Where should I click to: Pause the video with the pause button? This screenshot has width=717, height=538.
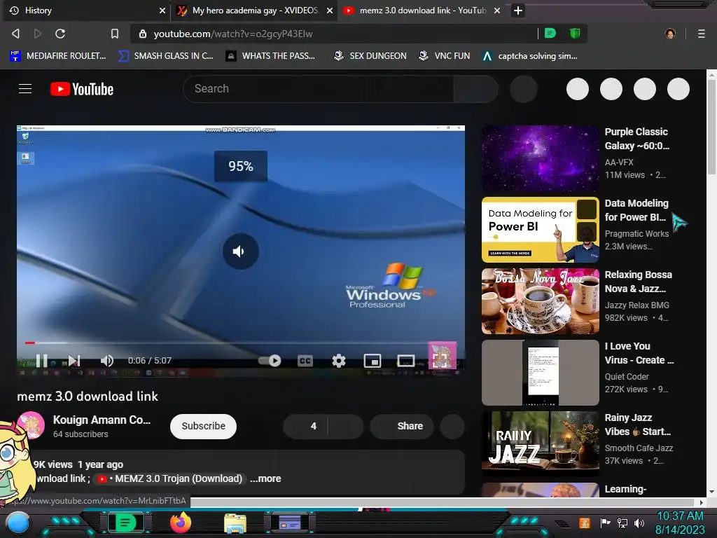point(41,361)
